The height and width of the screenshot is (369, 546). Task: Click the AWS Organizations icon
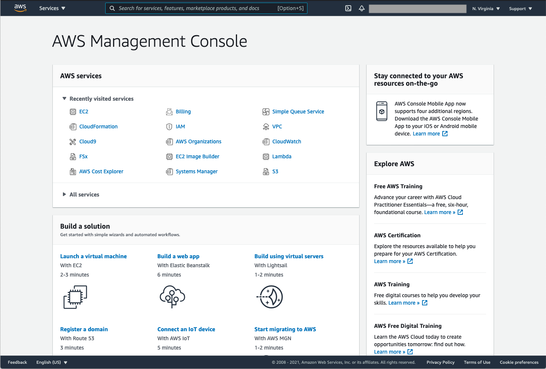point(169,141)
